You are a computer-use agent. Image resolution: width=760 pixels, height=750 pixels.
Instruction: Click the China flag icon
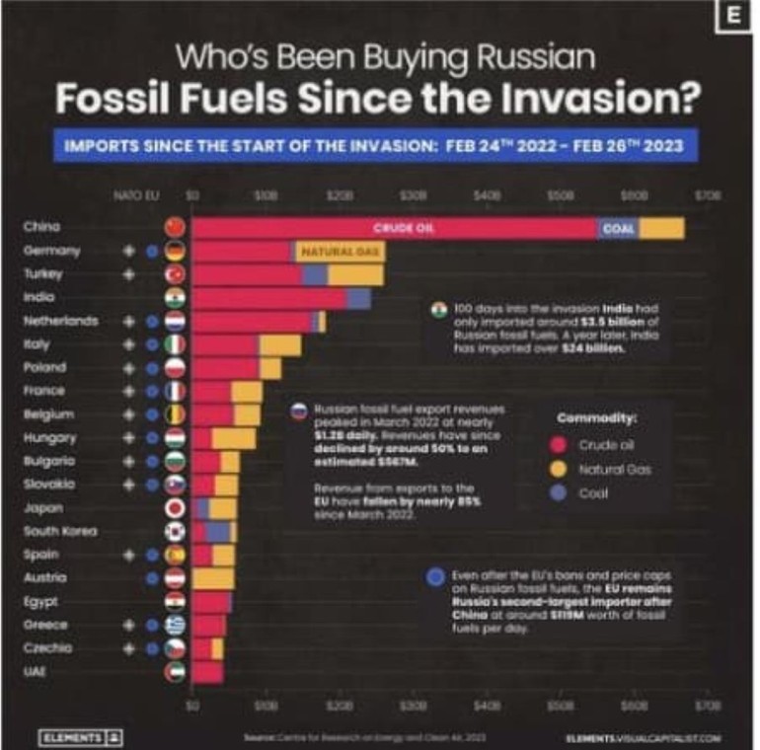tap(175, 227)
